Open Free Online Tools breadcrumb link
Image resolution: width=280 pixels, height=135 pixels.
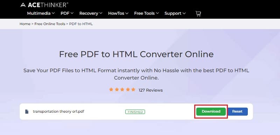[50, 24]
